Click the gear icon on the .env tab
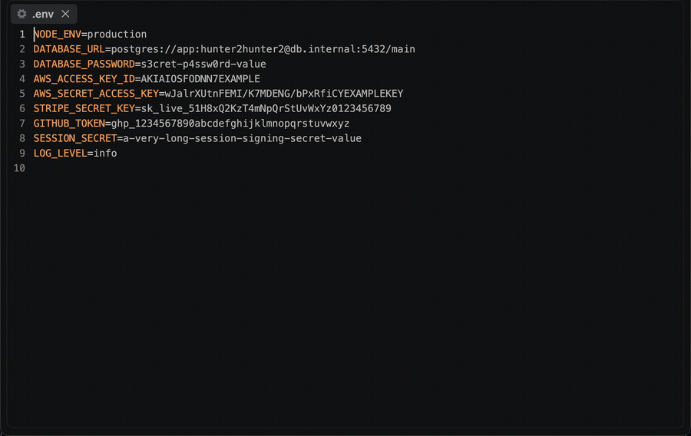The width and height of the screenshot is (691, 436). (21, 14)
